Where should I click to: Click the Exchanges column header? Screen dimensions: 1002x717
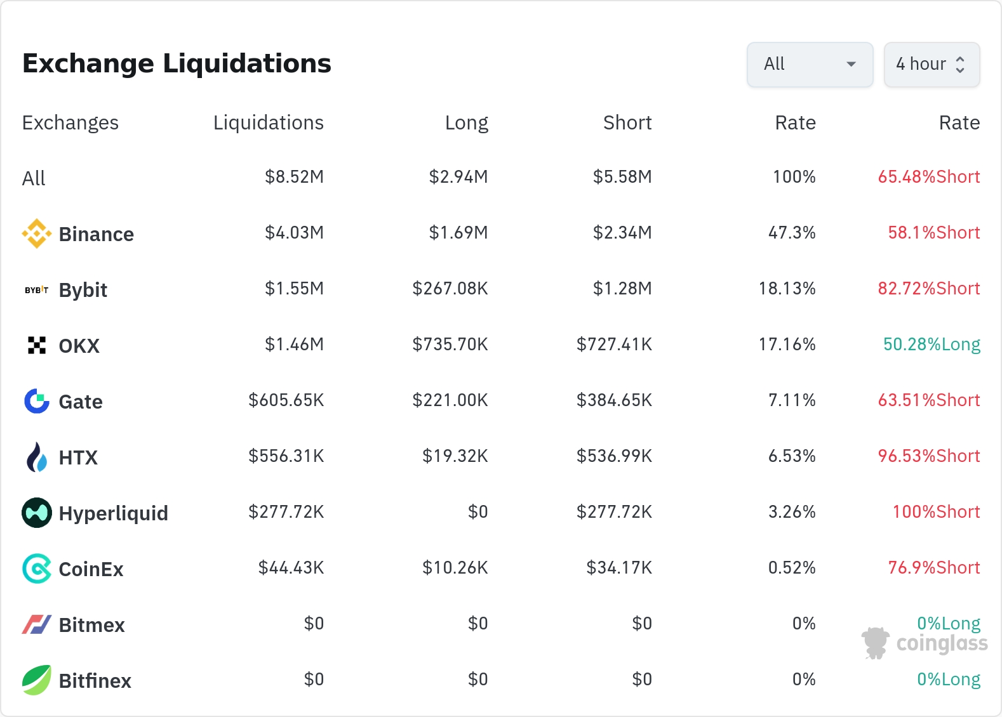point(70,122)
